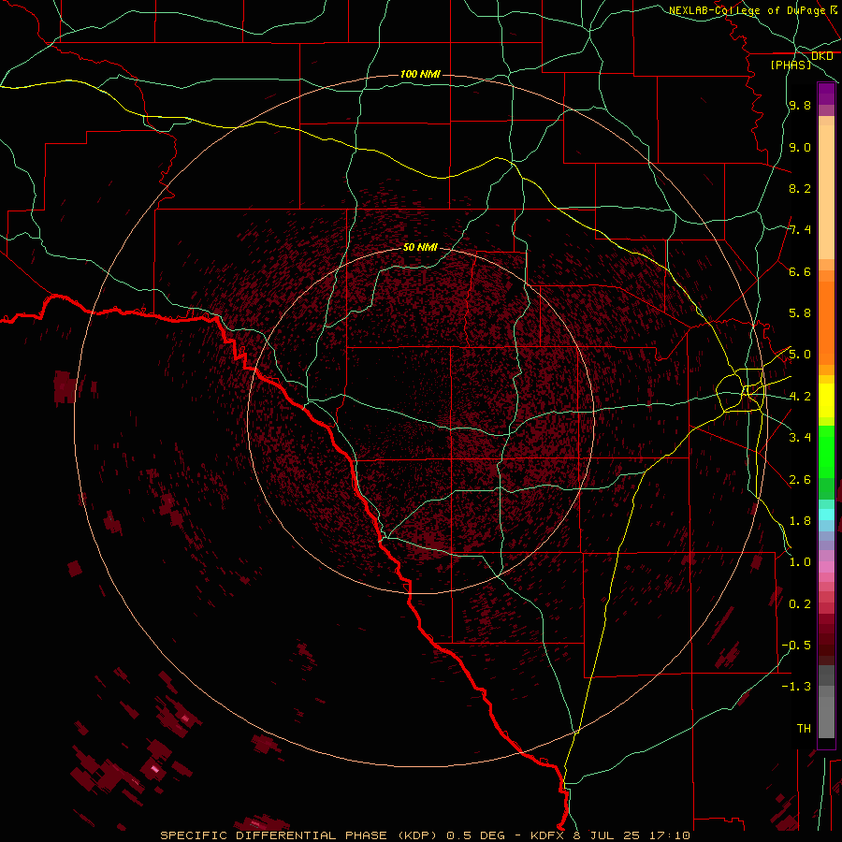This screenshot has width=842, height=842.
Task: Click the 3.4 value on color scale
Action: (x=800, y=438)
